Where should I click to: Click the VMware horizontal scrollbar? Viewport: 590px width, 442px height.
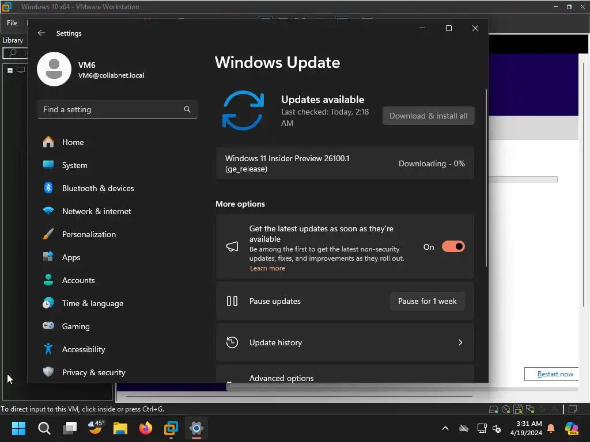tap(299, 396)
